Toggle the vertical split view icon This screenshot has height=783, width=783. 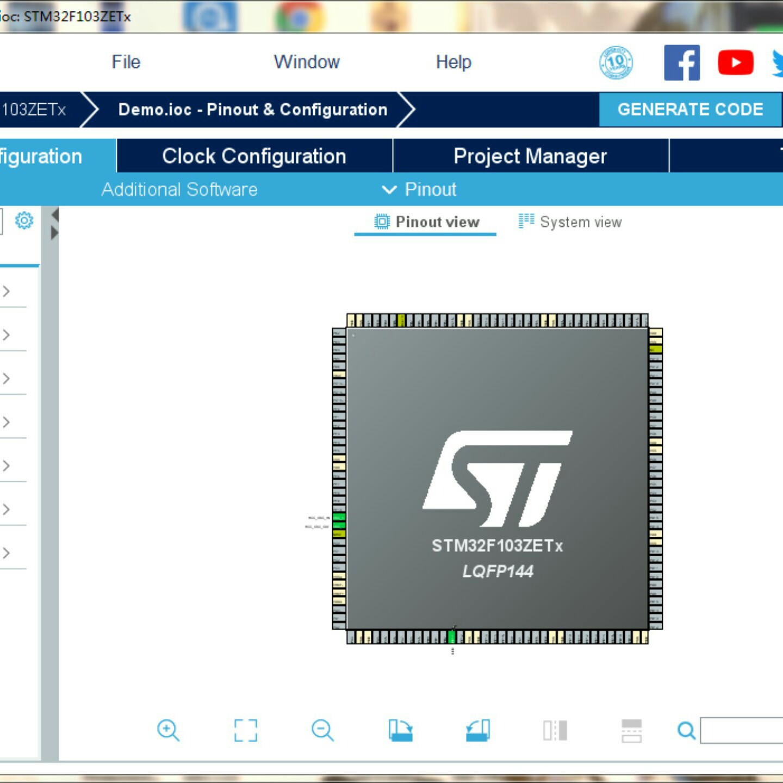555,730
